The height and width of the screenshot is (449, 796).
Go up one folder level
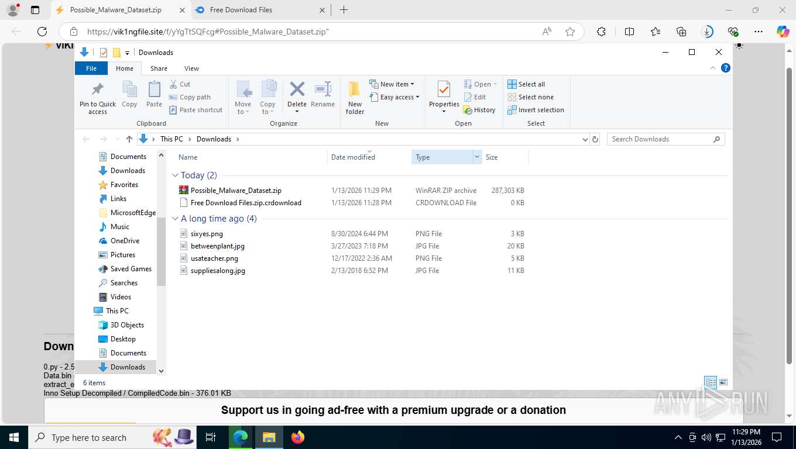point(129,139)
